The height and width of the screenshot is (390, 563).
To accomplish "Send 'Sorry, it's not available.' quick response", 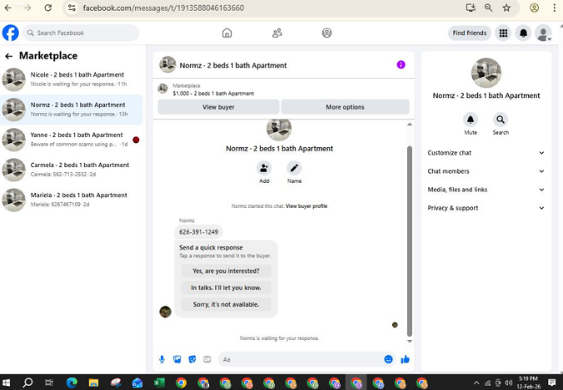I will click(226, 304).
